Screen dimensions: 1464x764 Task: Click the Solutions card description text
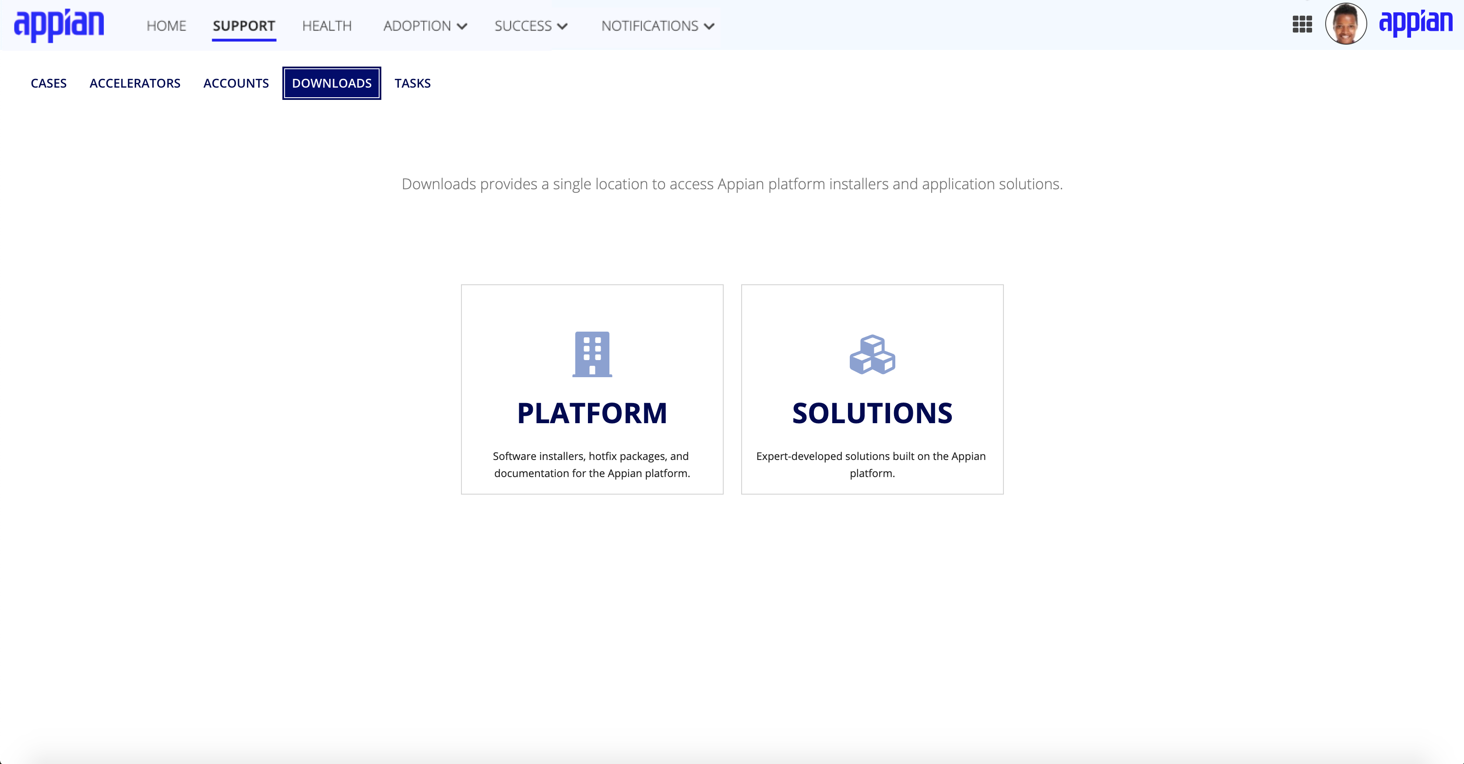click(x=872, y=465)
